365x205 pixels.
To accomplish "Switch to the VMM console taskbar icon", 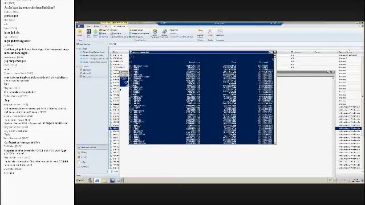I will [112, 181].
